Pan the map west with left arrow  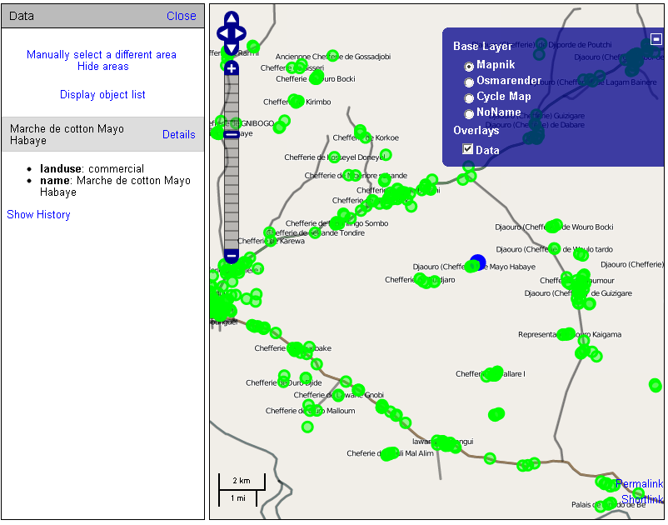(x=222, y=33)
